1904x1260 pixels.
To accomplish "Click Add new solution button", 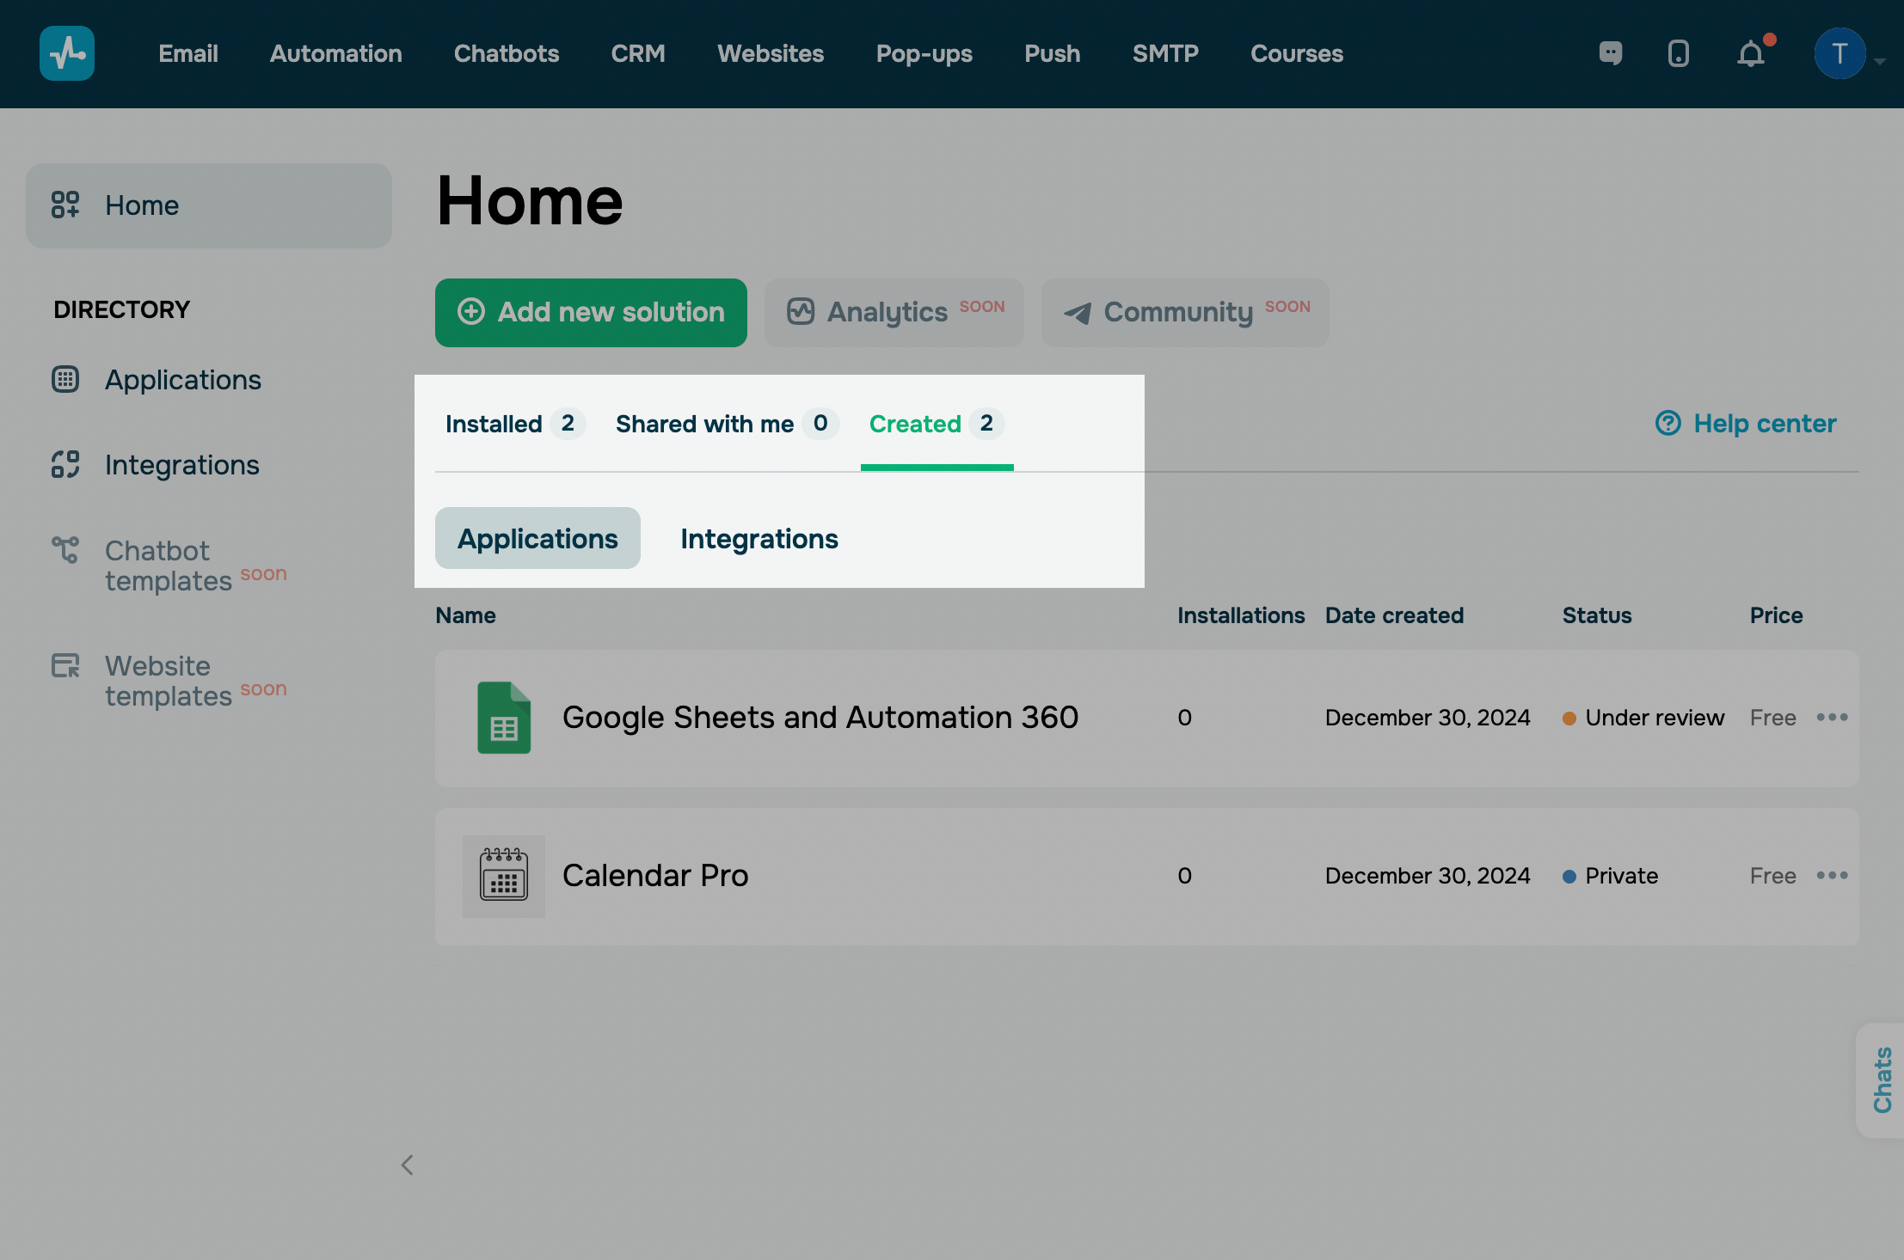I will pos(591,313).
